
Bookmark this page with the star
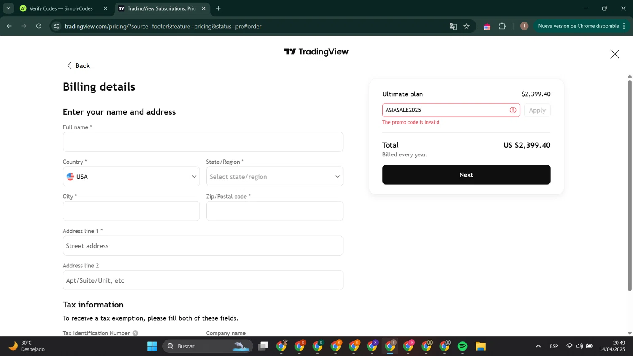[x=466, y=26]
